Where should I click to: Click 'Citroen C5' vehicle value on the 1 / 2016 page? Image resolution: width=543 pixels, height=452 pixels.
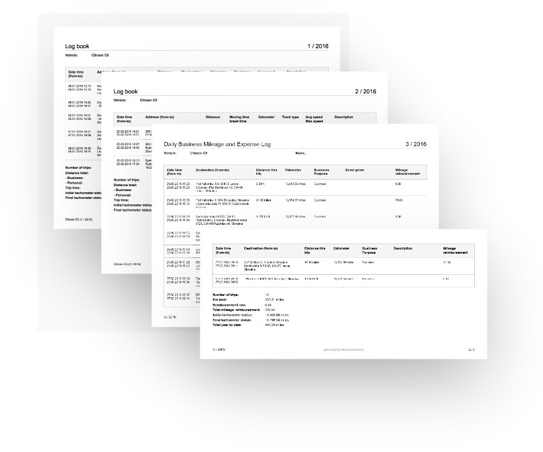click(100, 55)
